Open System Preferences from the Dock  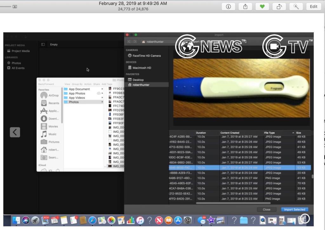188,220
